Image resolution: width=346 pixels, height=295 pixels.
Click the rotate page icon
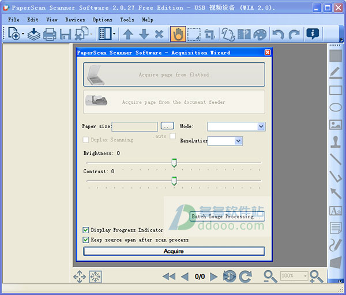(x=228, y=34)
